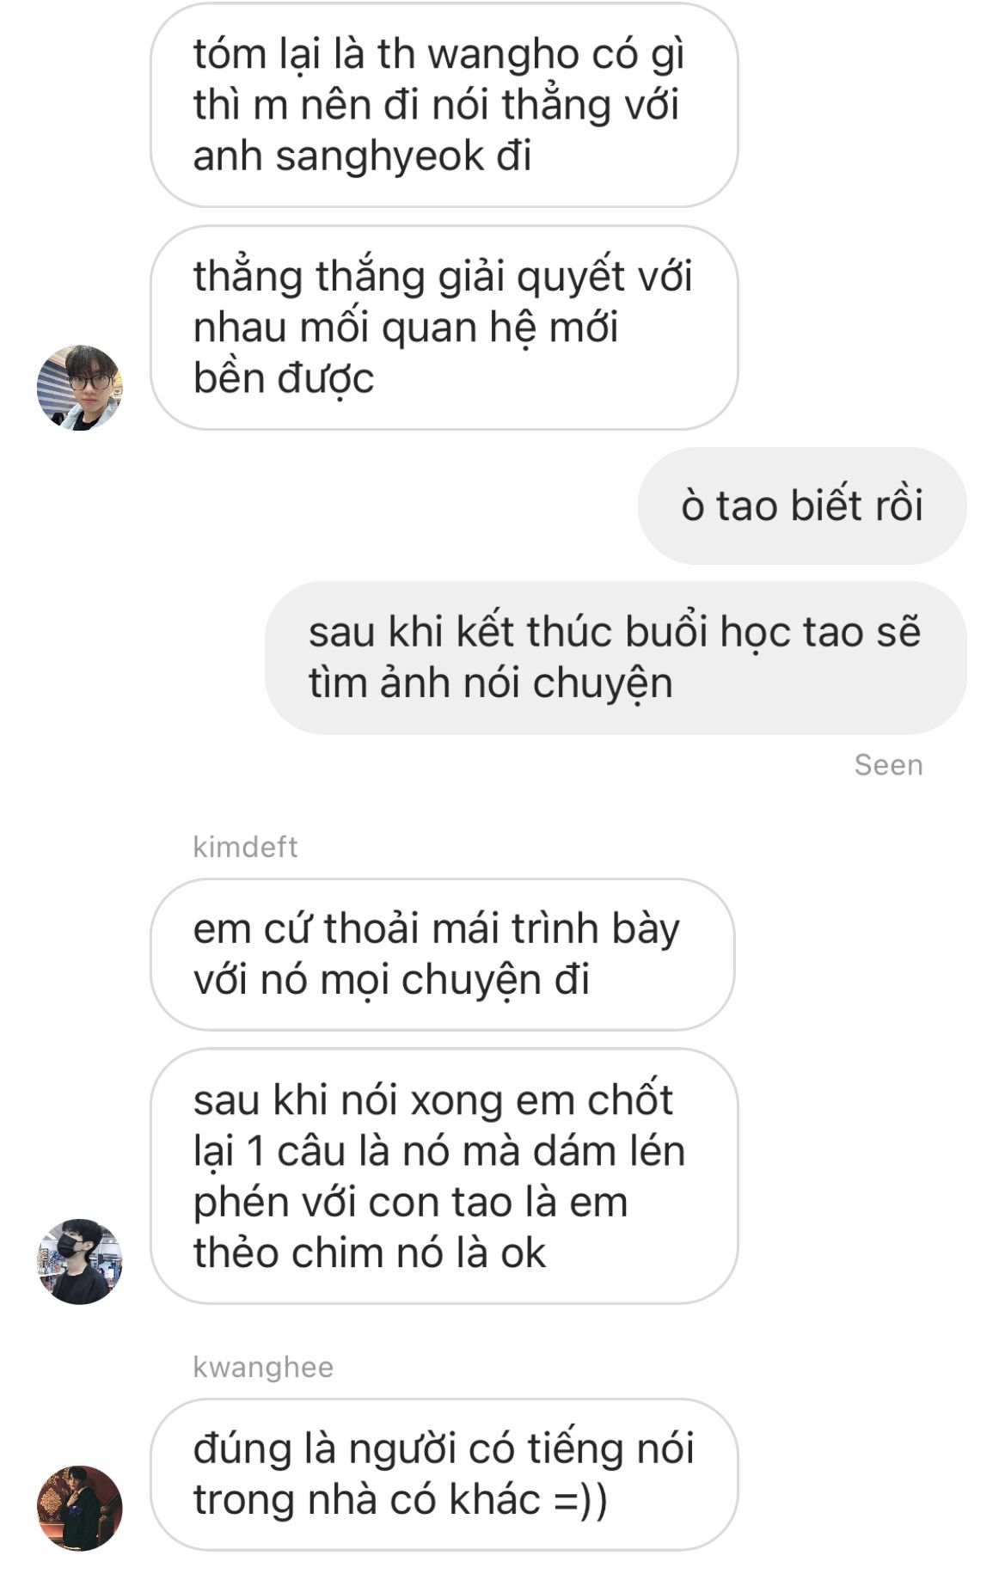The image size is (1005, 1574).
Task: Tap the kwanghee sender name
Action: coord(263,1367)
